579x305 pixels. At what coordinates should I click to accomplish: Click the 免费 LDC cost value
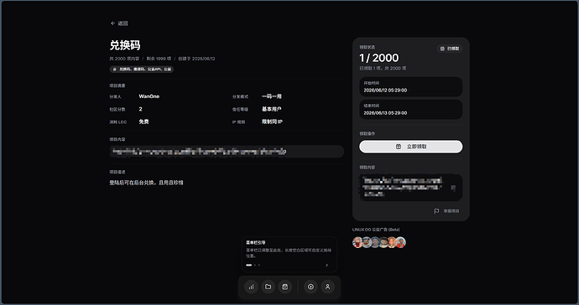[x=143, y=121]
